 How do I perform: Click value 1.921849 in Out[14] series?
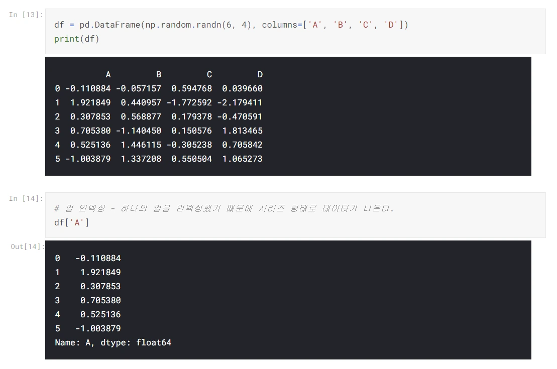(x=100, y=273)
